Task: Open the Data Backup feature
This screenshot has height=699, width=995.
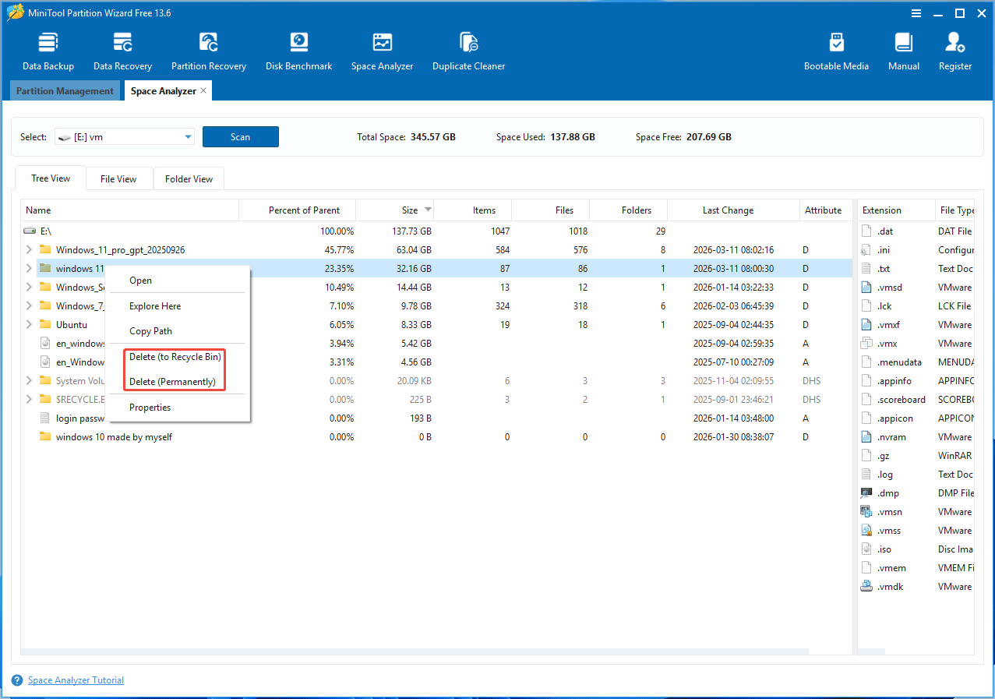Action: (48, 49)
